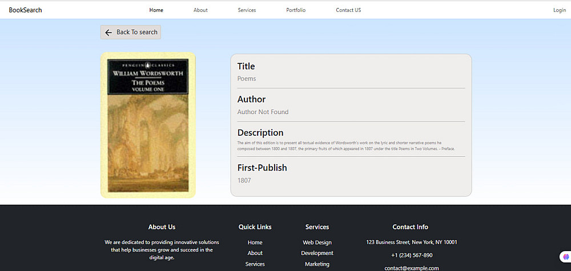This screenshot has height=271, width=571.
Task: Click the contact@example.com email address
Action: (412, 268)
